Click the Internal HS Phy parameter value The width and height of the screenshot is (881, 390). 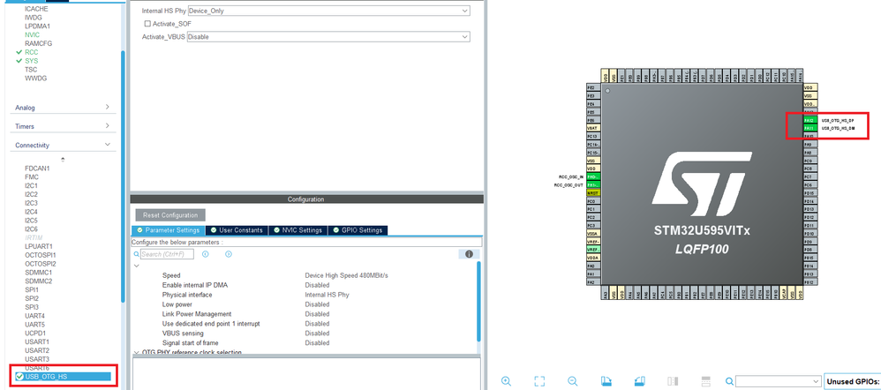tap(327, 295)
